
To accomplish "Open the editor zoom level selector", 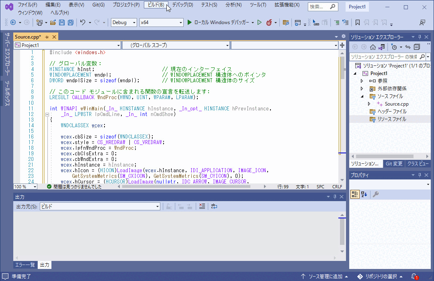I will pos(25,187).
